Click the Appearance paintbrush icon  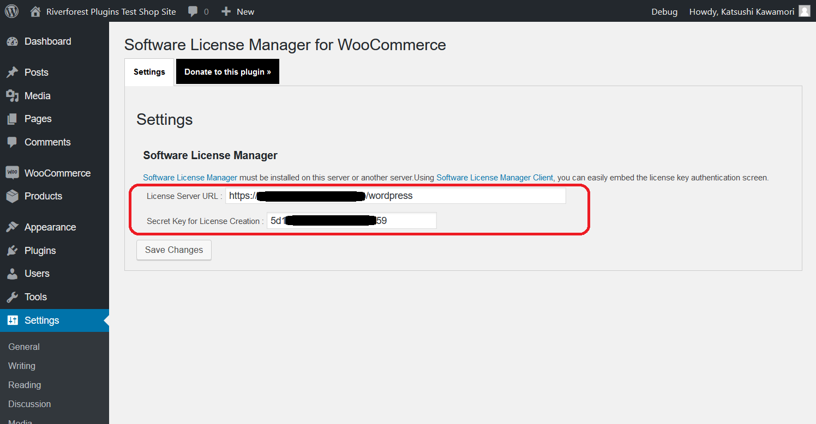pyautogui.click(x=12, y=227)
